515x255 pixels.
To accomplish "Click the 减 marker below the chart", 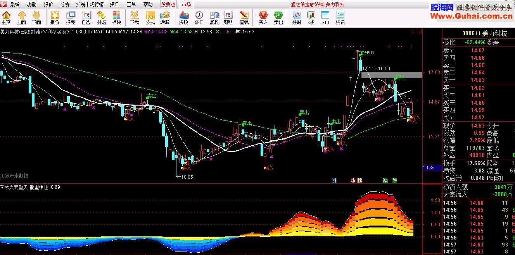I will tap(385, 180).
